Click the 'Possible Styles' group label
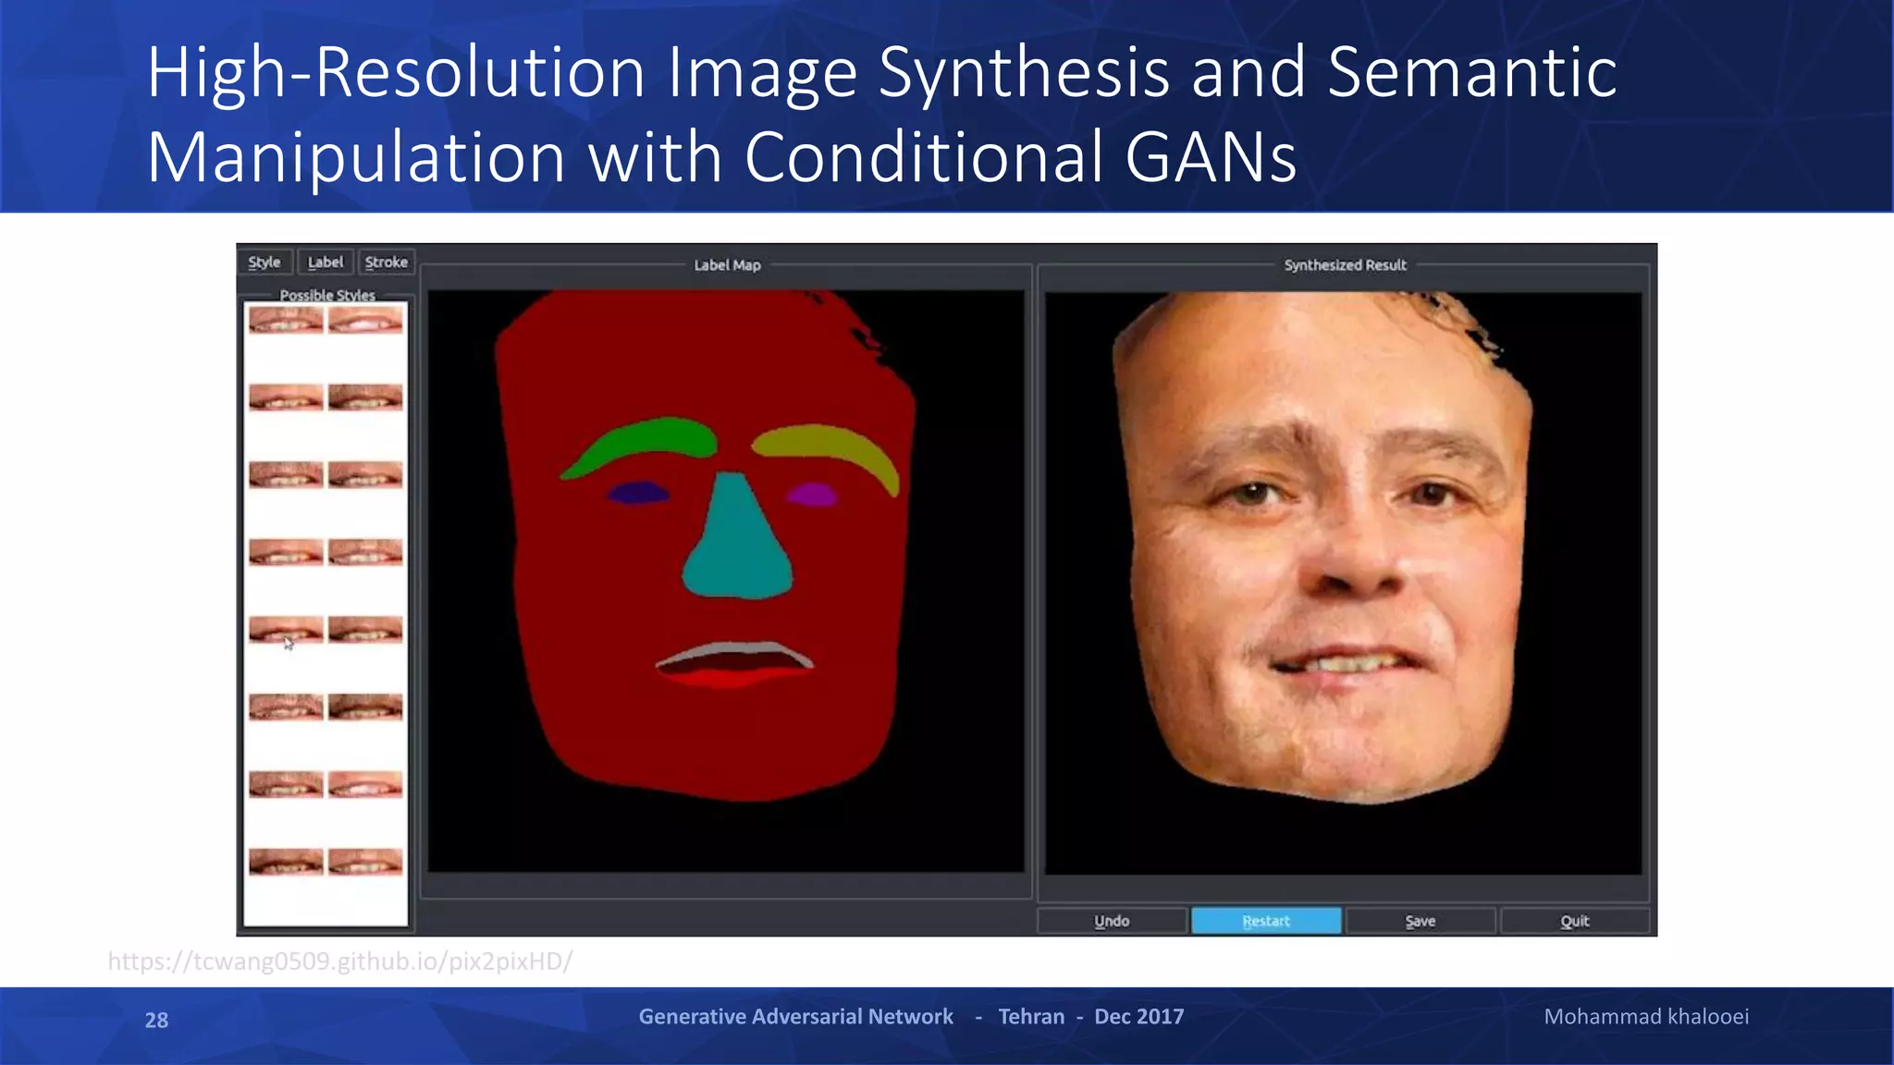Viewport: 1894px width, 1065px height. (327, 295)
